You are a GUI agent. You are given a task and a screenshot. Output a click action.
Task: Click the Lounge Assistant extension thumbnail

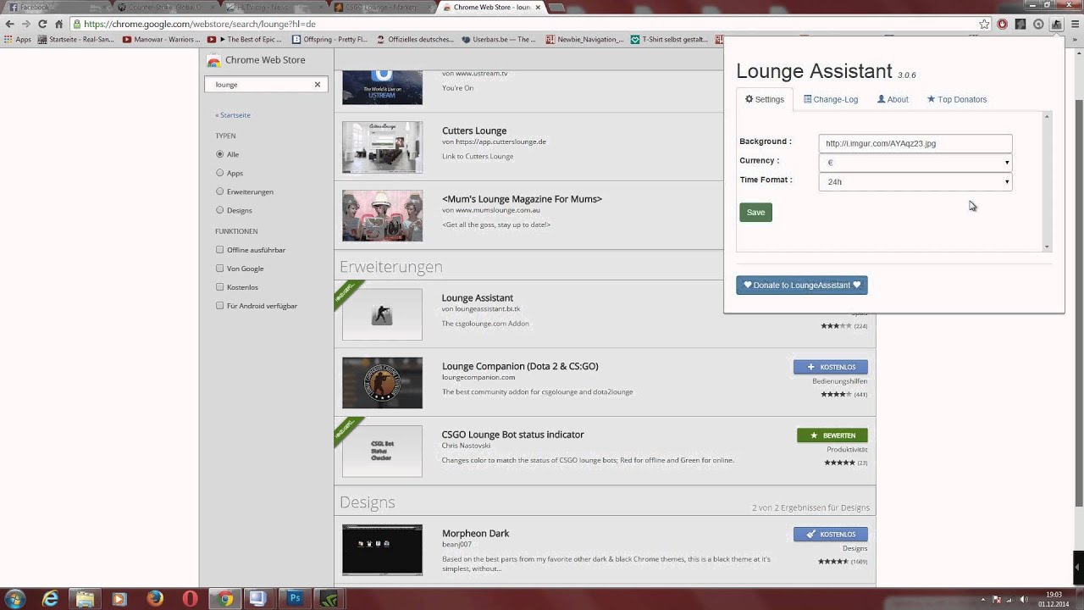[x=382, y=314]
